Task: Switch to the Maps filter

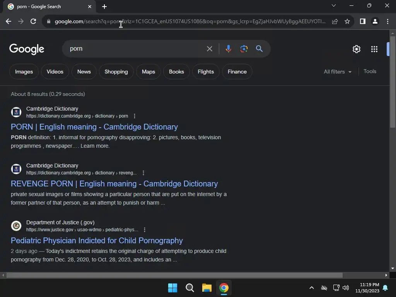Action: click(148, 72)
